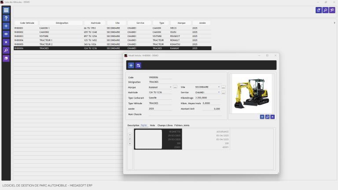Image resolution: width=338 pixels, height=190 pixels.
Task: Delete the paper entry with the small X
Action: coord(130,143)
